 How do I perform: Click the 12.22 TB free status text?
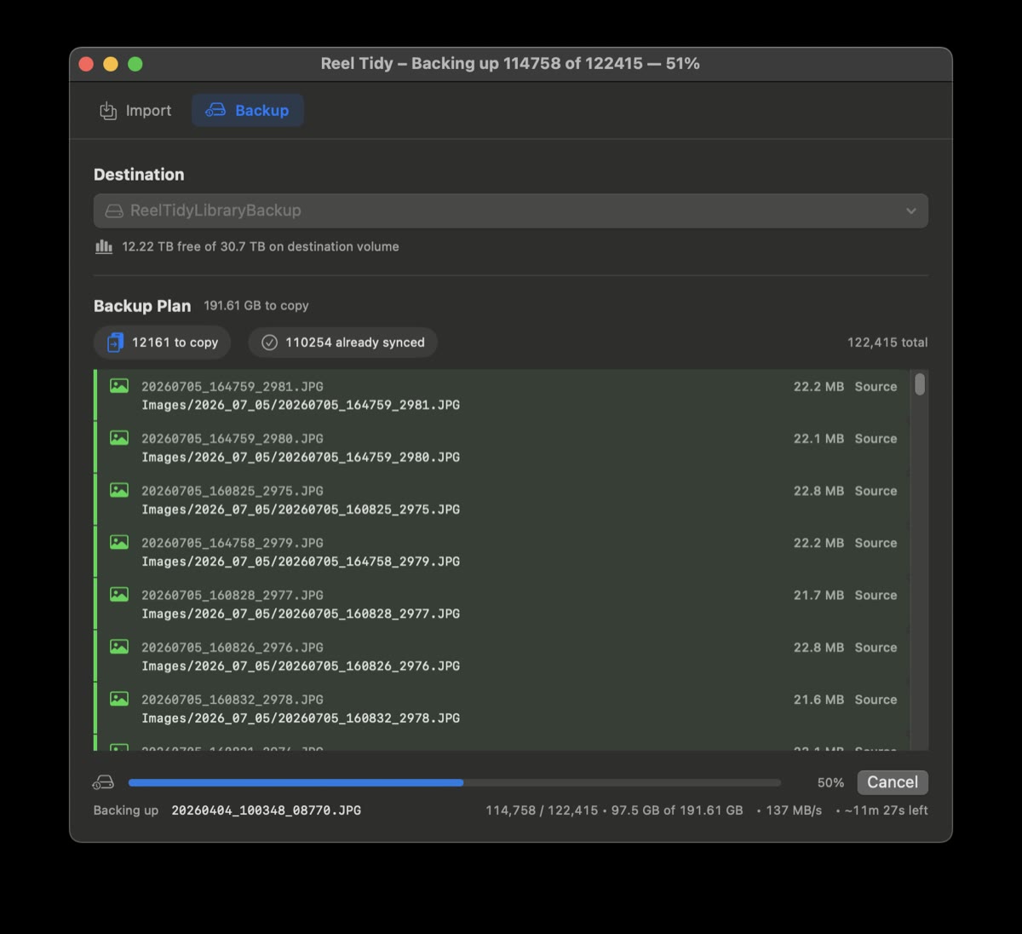261,246
